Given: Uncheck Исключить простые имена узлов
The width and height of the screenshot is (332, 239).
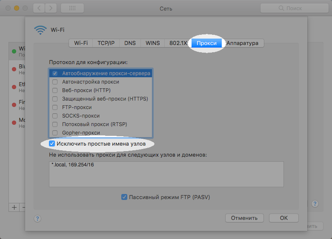Looking at the screenshot, I should tap(52, 144).
